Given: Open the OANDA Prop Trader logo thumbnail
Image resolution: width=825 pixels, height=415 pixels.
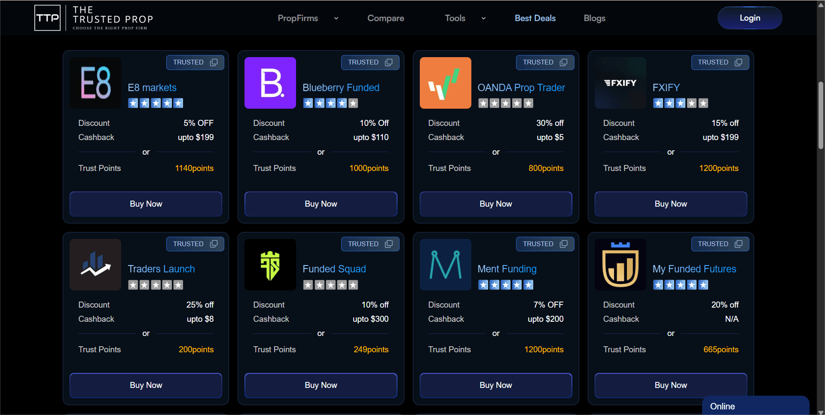Looking at the screenshot, I should 445,83.
